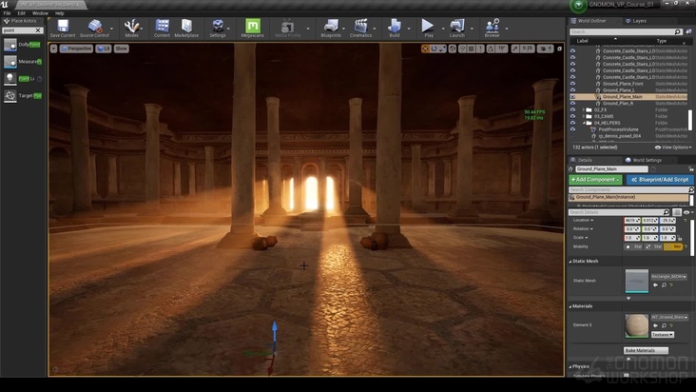Open Source Control from the toolbar
The height and width of the screenshot is (392, 696).
(94, 27)
